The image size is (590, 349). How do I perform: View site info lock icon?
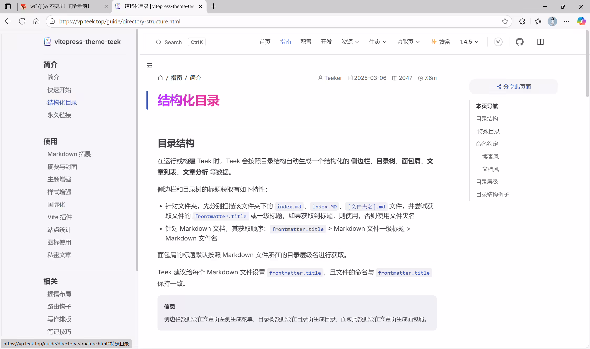[x=52, y=21]
